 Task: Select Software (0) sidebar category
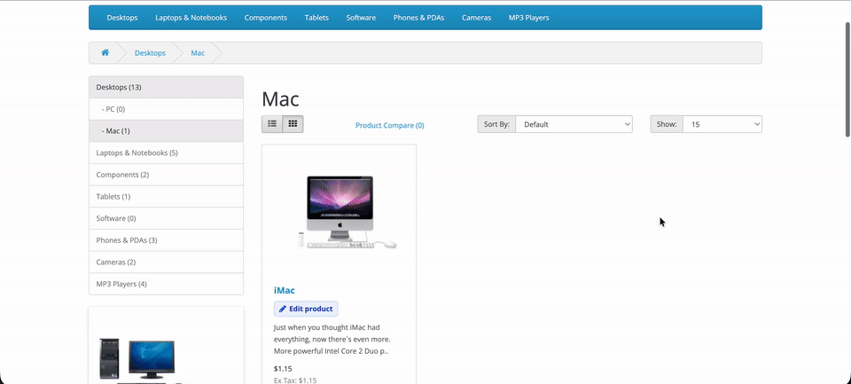[x=166, y=218]
